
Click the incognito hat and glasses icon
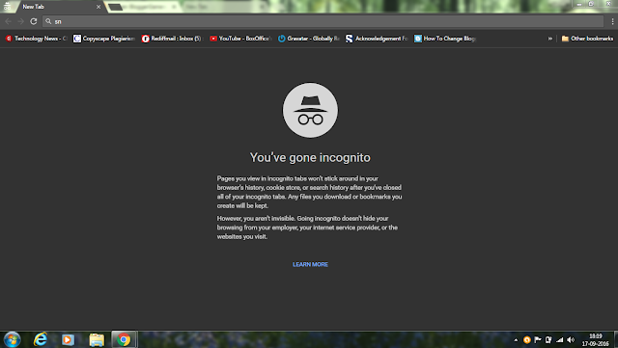[310, 110]
